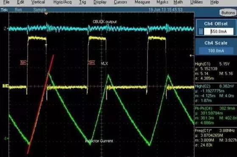Viewport: 237px width, 157px height.
Task: Open the Edit menu
Action: [x=20, y=2]
